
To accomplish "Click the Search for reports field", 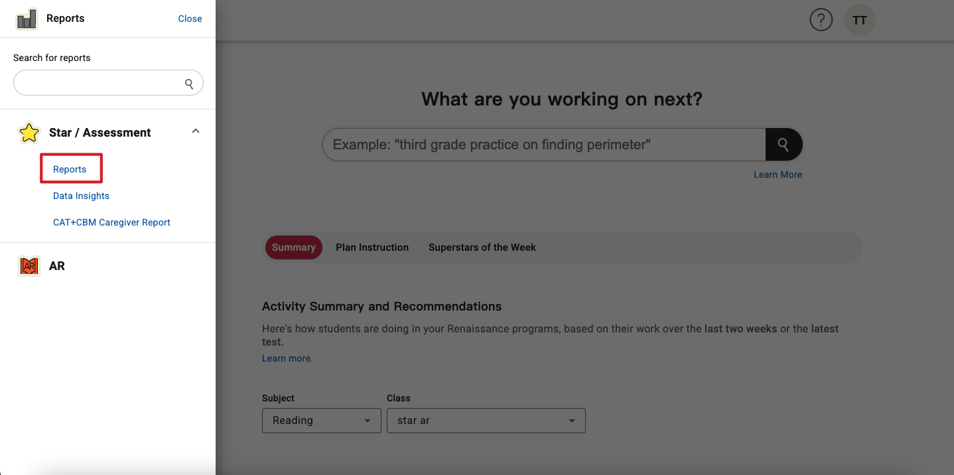I will tap(100, 84).
